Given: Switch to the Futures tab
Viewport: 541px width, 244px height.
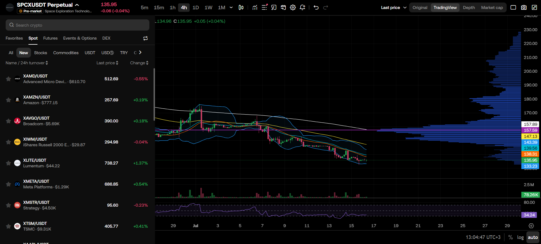Looking at the screenshot, I should pyautogui.click(x=50, y=38).
